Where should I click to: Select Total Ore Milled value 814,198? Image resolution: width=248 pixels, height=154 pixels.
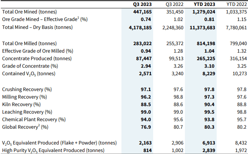pyautogui.click(x=206, y=44)
